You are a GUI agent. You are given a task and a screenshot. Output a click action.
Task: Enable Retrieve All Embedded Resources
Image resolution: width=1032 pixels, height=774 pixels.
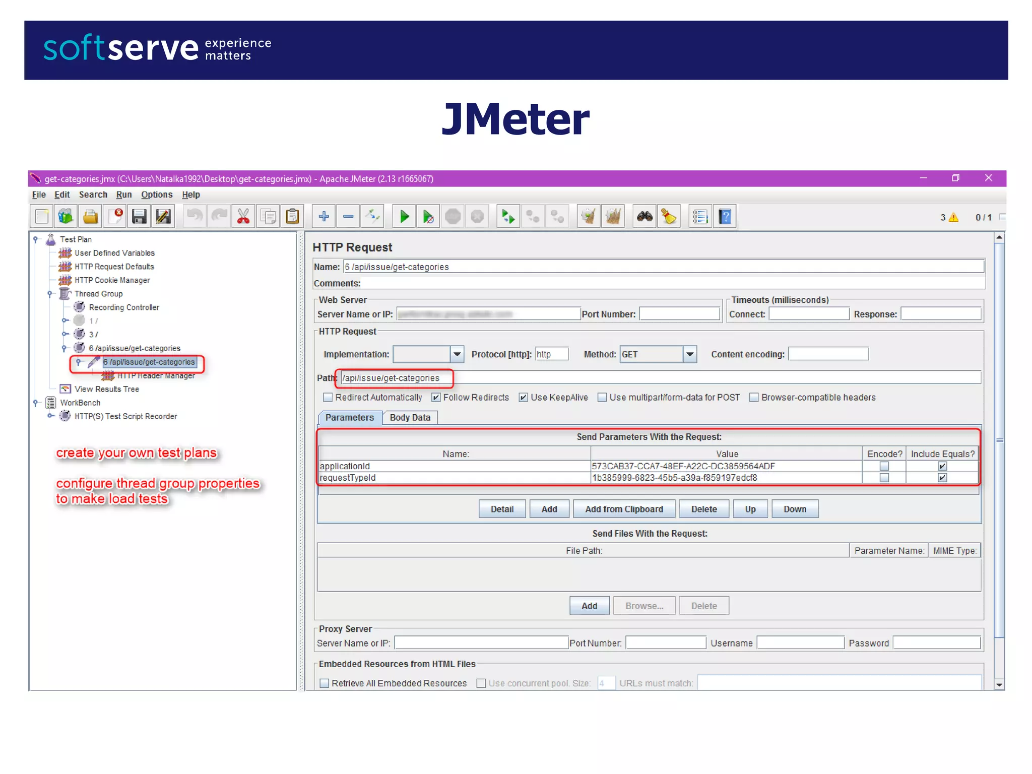(325, 683)
